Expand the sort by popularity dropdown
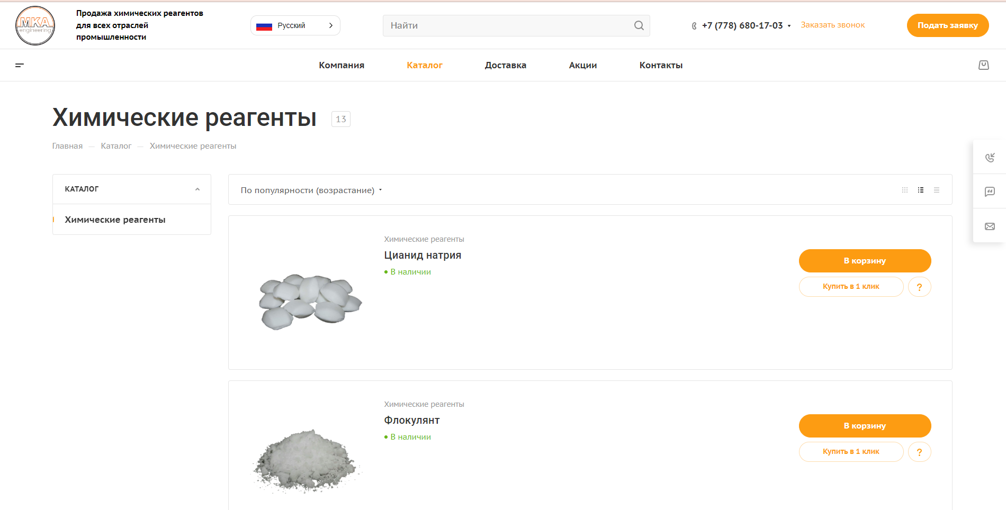This screenshot has height=510, width=1006. point(311,190)
